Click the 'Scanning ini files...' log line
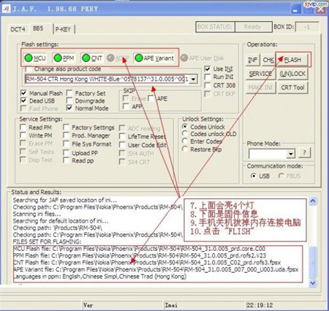Image resolution: width=329 pixels, height=311 pixels. [37, 214]
